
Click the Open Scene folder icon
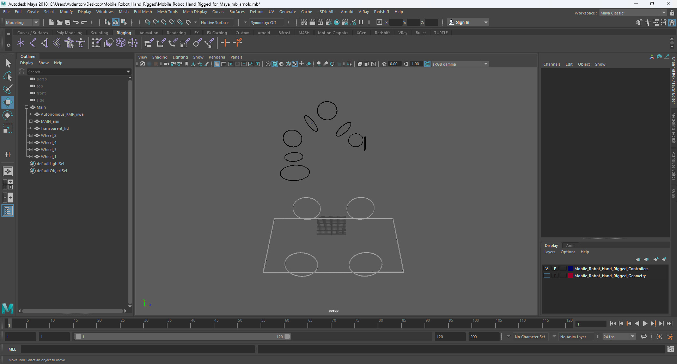pyautogui.click(x=60, y=22)
